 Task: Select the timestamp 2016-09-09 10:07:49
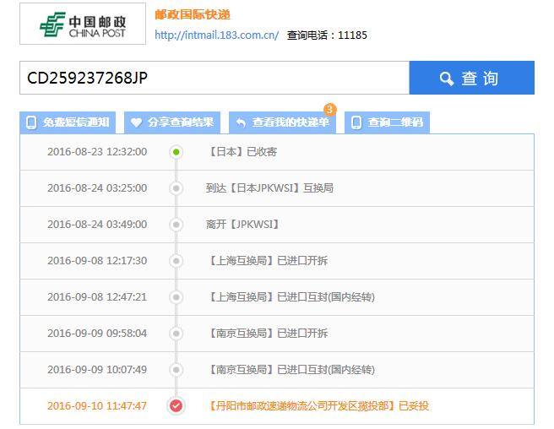(97, 370)
